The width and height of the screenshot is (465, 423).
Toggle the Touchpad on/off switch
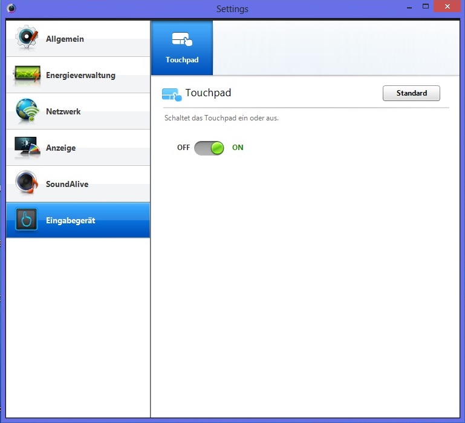click(x=209, y=148)
